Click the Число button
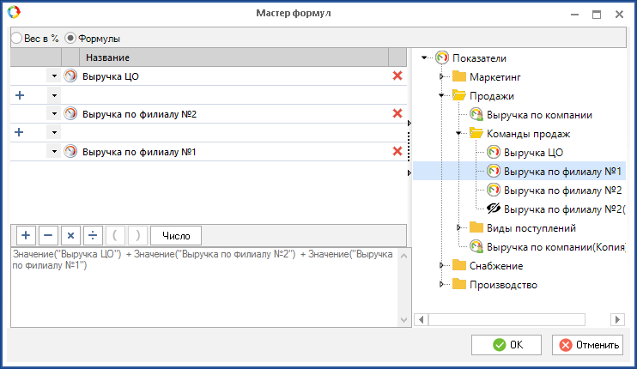This screenshot has height=369, width=637. pyautogui.click(x=176, y=235)
